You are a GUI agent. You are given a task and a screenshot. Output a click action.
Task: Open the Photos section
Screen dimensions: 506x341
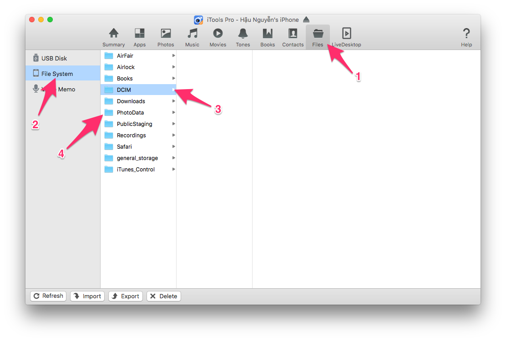click(165, 36)
